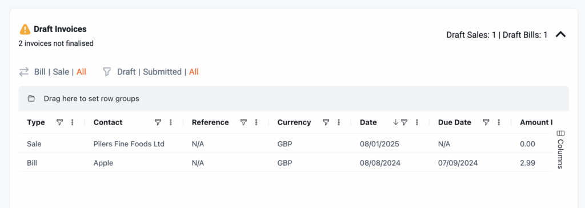The height and width of the screenshot is (208, 585).
Task: Click the Due Date column filter icon
Action: click(486, 122)
